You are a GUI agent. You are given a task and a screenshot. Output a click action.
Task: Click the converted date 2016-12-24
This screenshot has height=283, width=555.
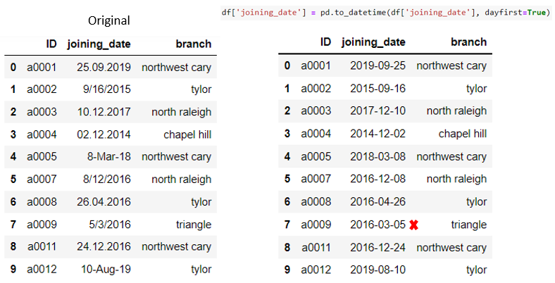coord(378,247)
